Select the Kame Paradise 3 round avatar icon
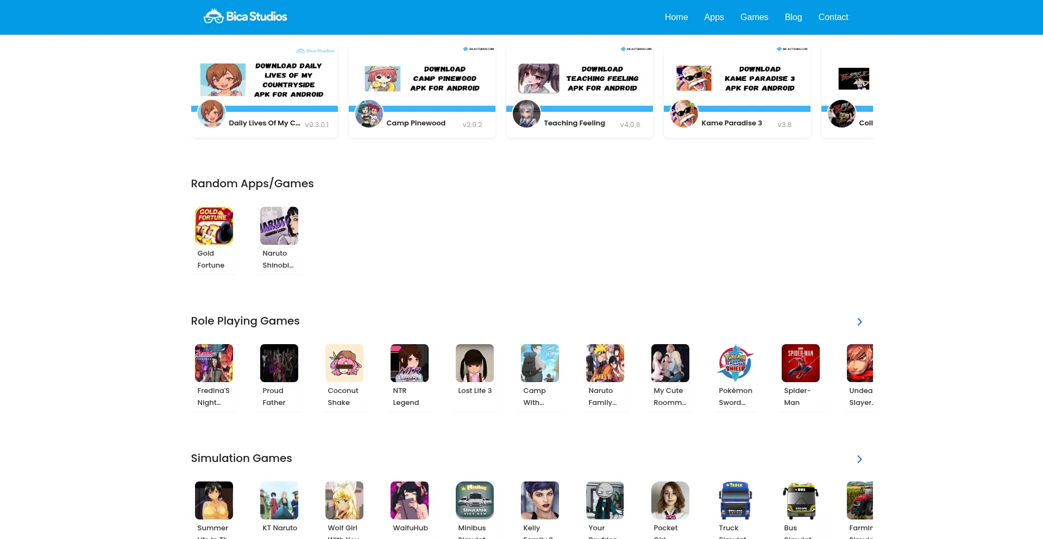The image size is (1043, 539). pyautogui.click(x=684, y=113)
